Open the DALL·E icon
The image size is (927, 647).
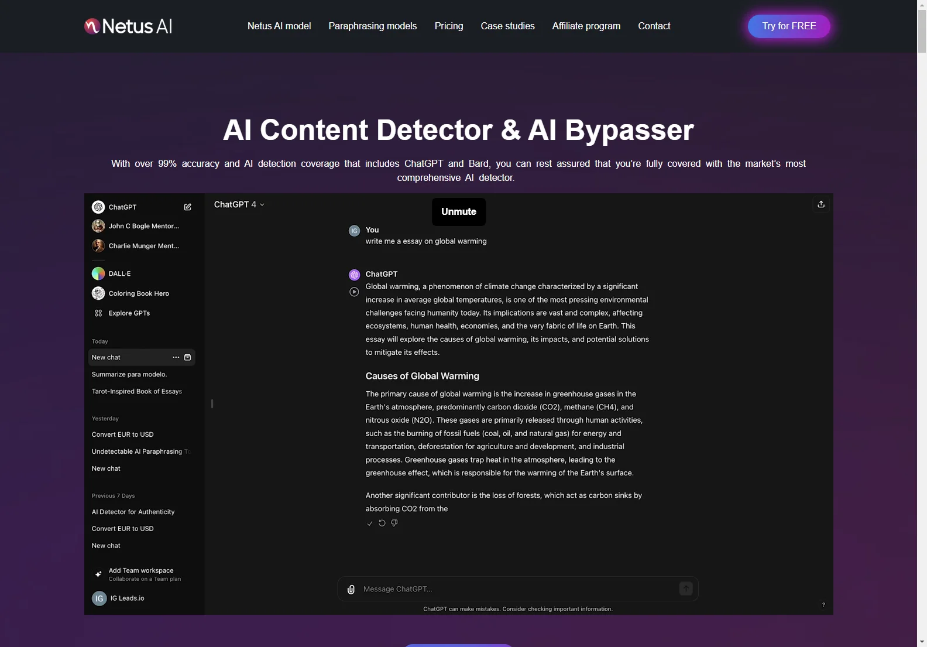tap(98, 273)
